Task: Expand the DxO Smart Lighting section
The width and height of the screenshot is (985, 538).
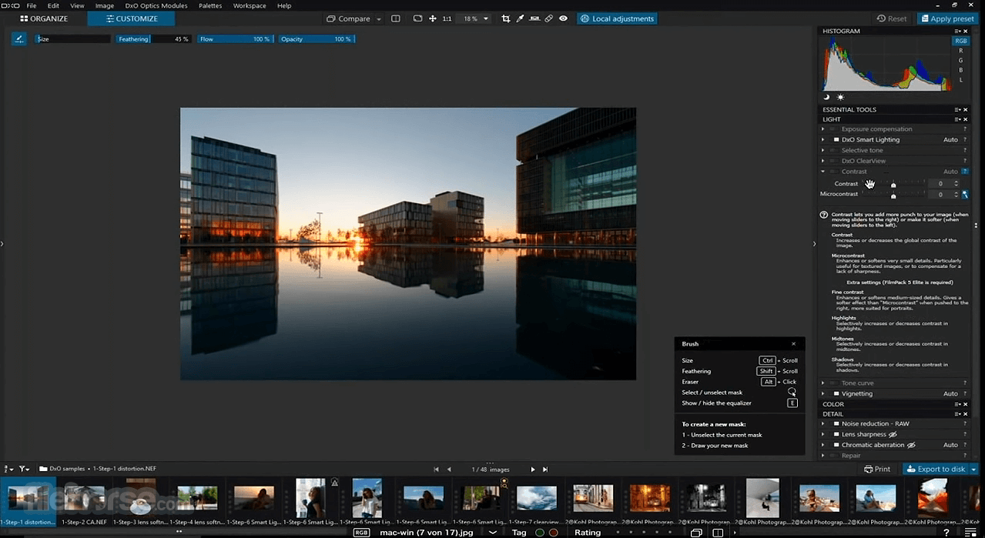Action: (823, 140)
